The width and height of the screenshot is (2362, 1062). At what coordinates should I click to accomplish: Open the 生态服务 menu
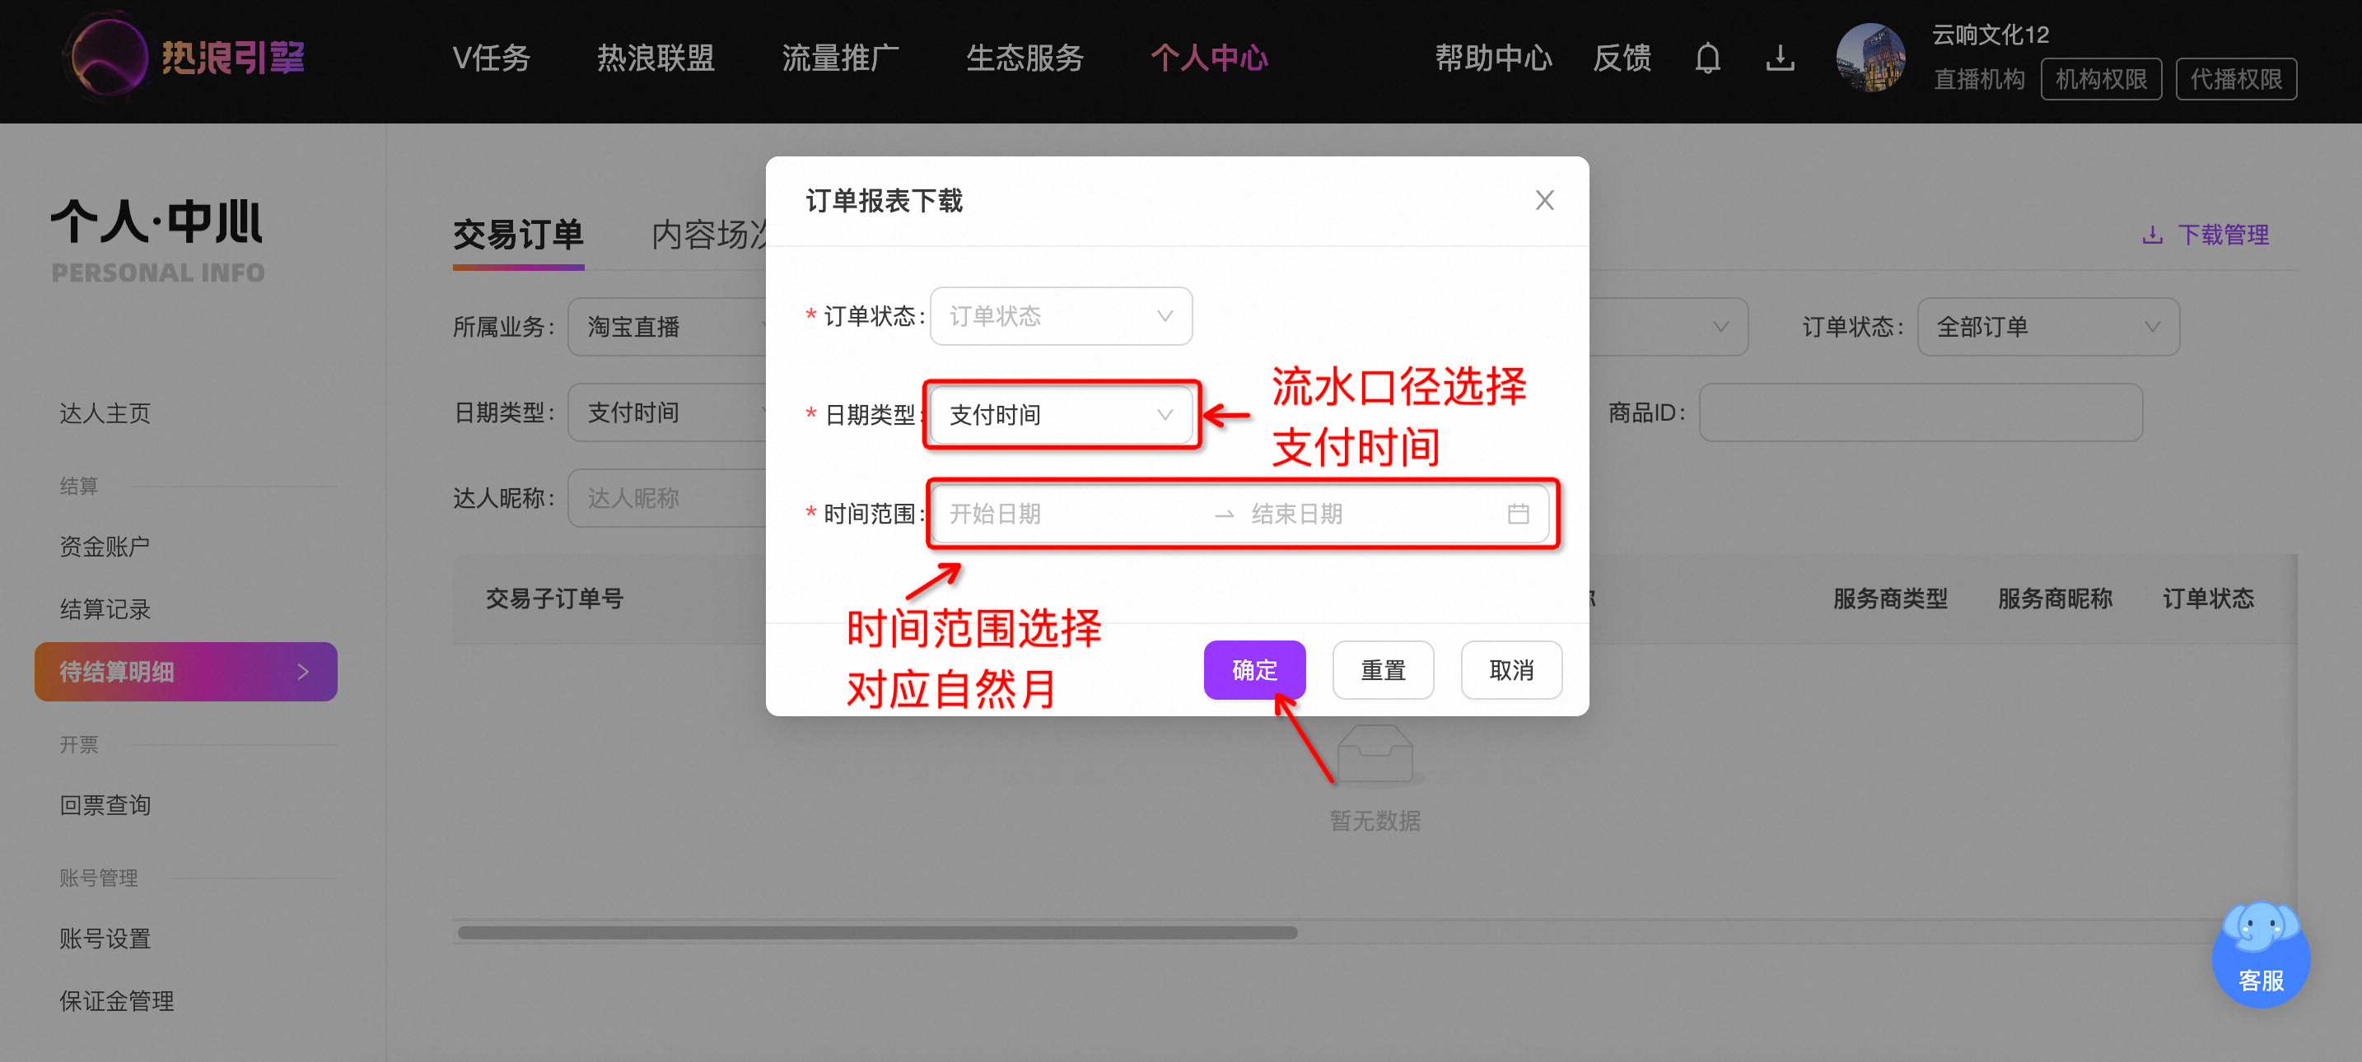[x=1025, y=58]
